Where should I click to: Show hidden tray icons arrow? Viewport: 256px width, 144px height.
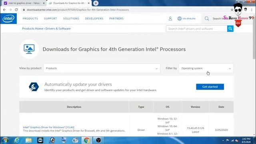(x=223, y=140)
